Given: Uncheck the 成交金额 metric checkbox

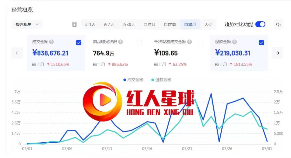Looking at the screenshot, I should (78, 43).
